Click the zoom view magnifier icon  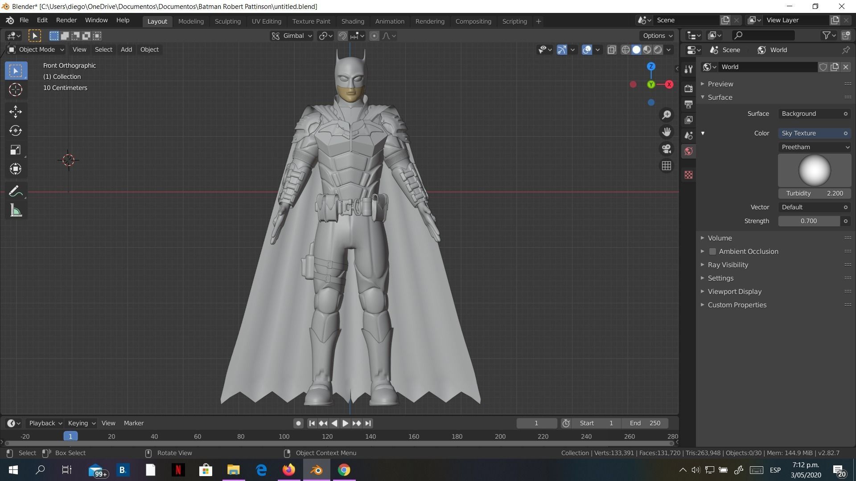pos(667,115)
